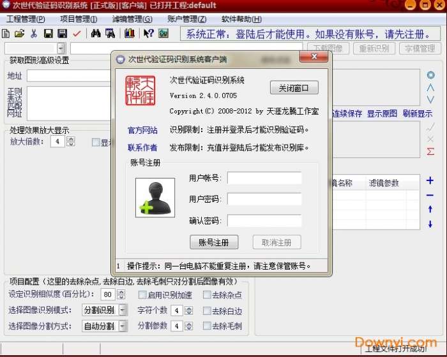Click the 用户密码 input field

(264, 199)
